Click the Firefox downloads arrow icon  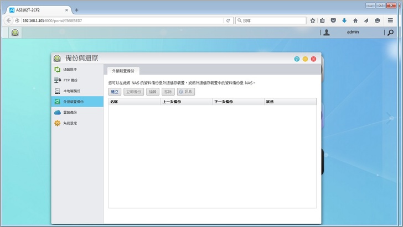pos(344,20)
